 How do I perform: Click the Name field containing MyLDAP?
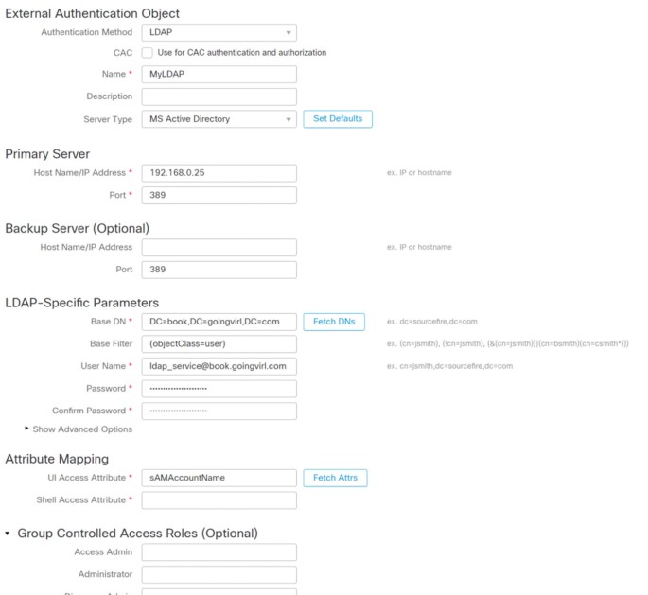pos(219,74)
